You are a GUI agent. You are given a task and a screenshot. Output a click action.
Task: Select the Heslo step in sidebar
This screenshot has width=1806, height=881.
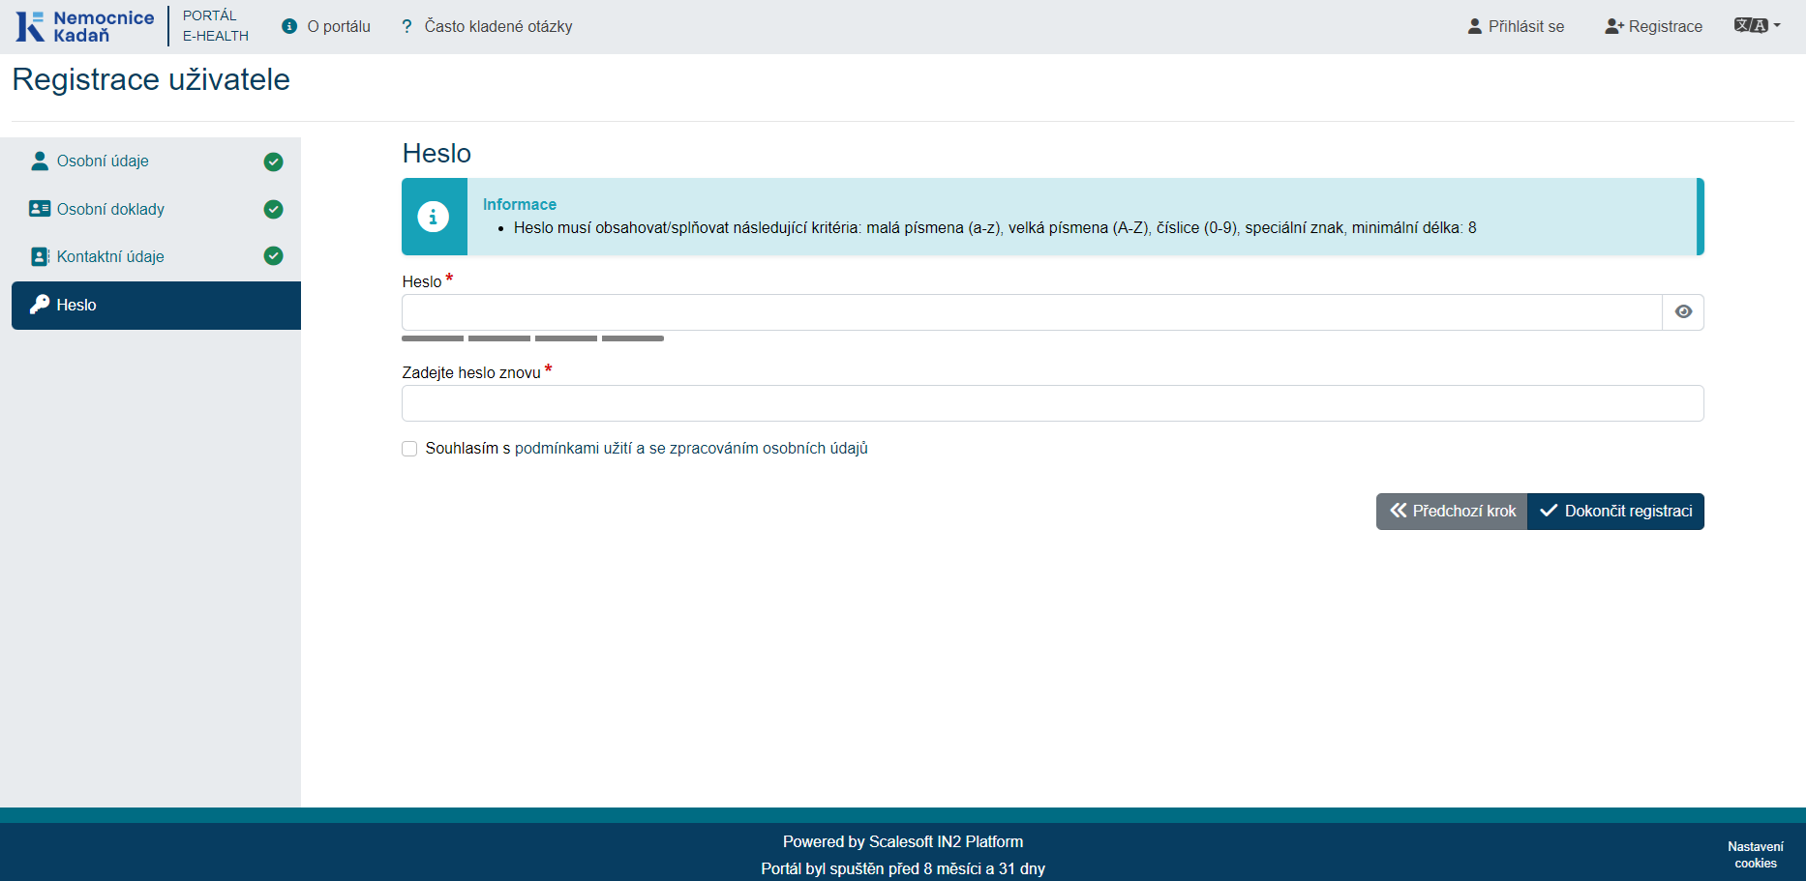[156, 306]
